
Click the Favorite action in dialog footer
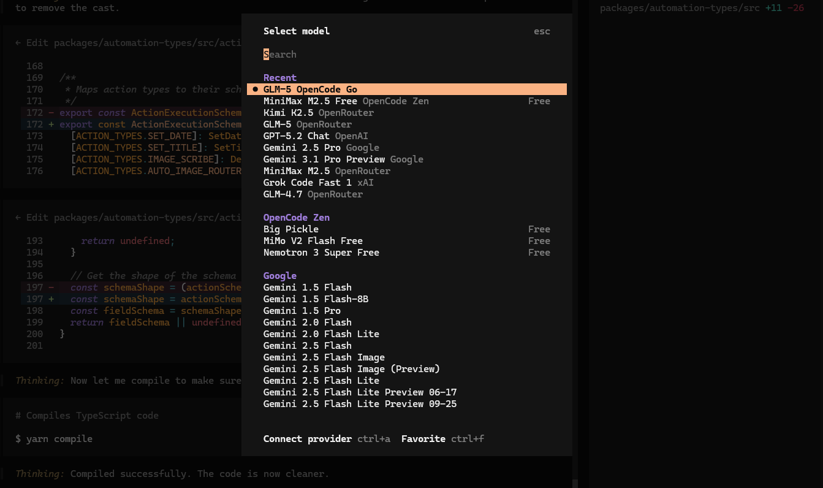pyautogui.click(x=442, y=439)
